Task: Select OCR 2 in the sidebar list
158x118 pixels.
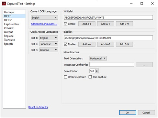Action: [8, 20]
